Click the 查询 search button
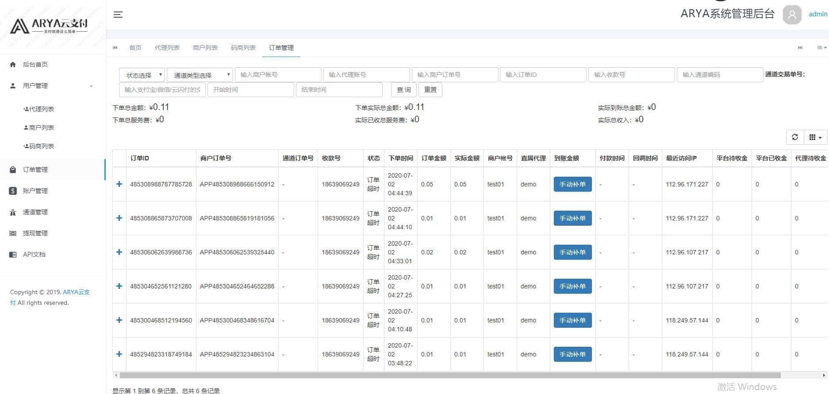This screenshot has width=829, height=394. coord(403,90)
